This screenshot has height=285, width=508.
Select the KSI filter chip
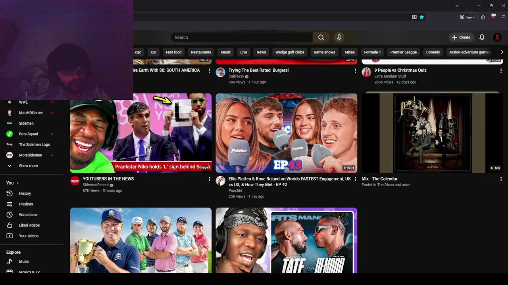[153, 52]
